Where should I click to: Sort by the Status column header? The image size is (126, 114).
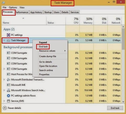(x=56, y=21)
